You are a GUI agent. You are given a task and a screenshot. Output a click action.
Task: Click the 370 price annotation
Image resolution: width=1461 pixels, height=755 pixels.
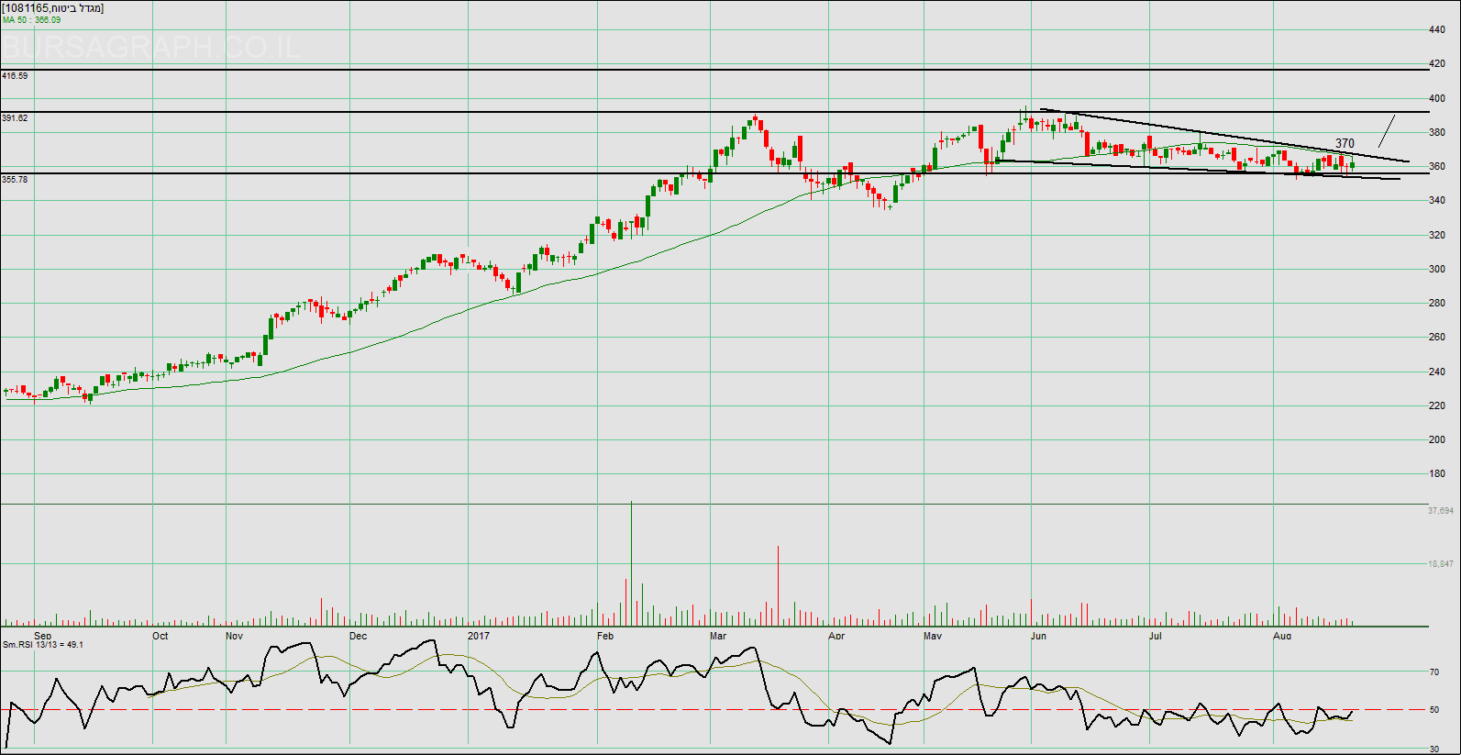pos(1345,143)
